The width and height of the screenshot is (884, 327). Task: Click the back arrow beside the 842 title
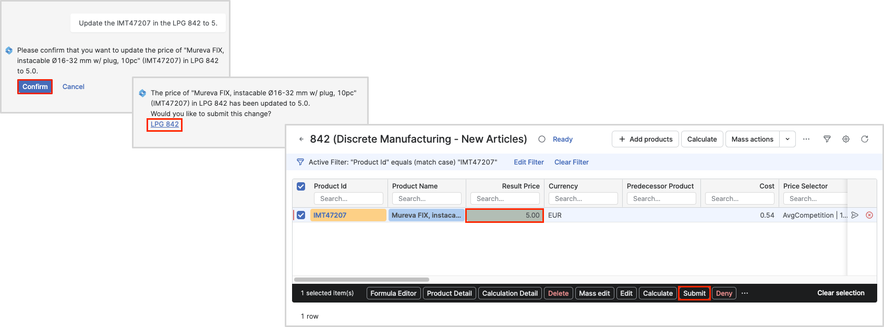pyautogui.click(x=301, y=140)
